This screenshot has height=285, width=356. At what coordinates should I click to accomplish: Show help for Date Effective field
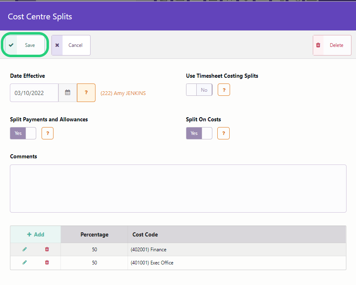pos(86,93)
